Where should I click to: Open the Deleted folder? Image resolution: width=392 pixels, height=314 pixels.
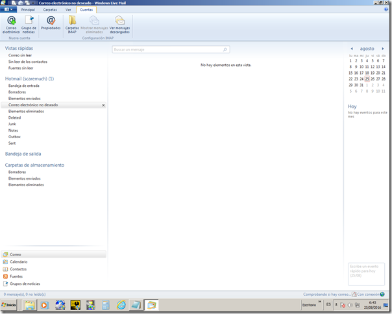click(14, 118)
